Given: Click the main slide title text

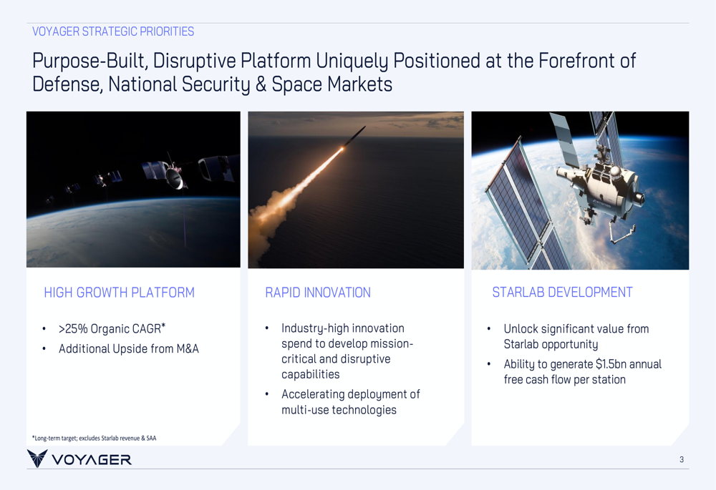Looking at the screenshot, I should coord(334,72).
